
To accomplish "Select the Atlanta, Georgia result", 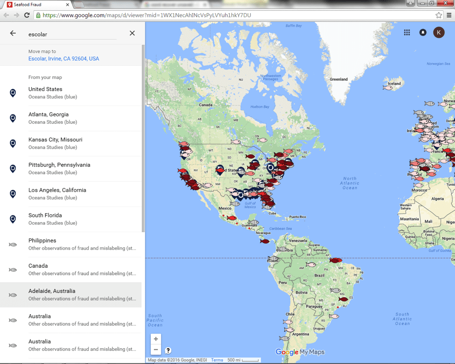I will [x=71, y=118].
